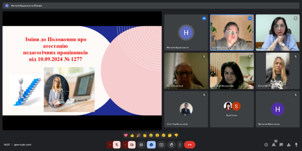Select Аліна's video tile
The height and width of the screenshot is (151, 302).
pos(278,32)
